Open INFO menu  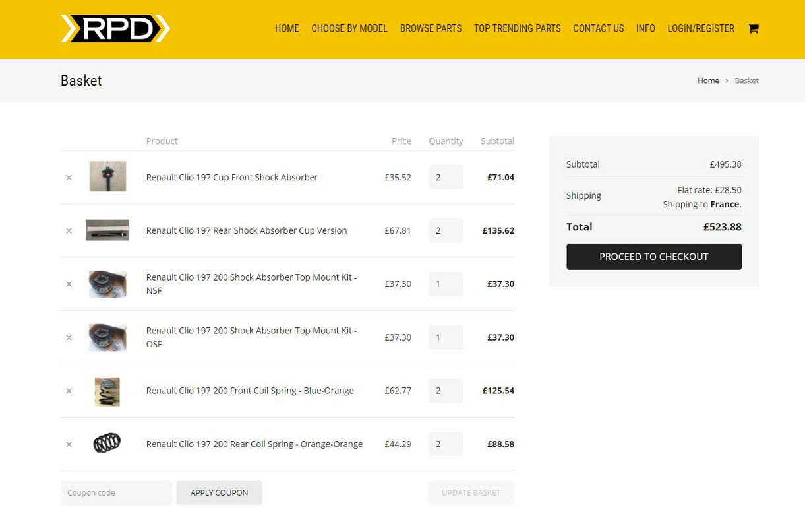(645, 28)
